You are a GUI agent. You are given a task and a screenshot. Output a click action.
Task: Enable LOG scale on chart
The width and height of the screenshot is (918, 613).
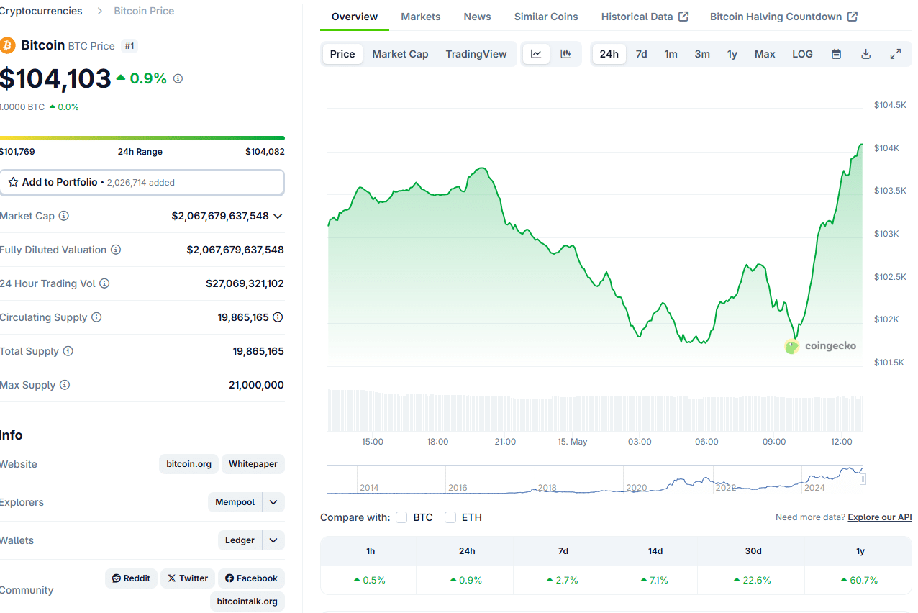pyautogui.click(x=802, y=54)
